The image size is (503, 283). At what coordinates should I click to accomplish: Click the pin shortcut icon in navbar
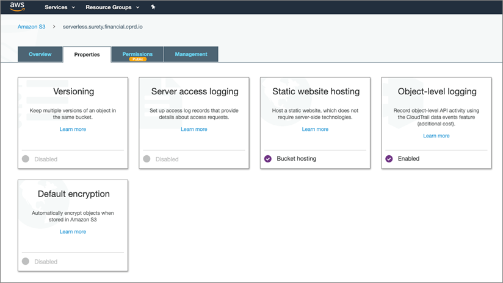coord(153,7)
